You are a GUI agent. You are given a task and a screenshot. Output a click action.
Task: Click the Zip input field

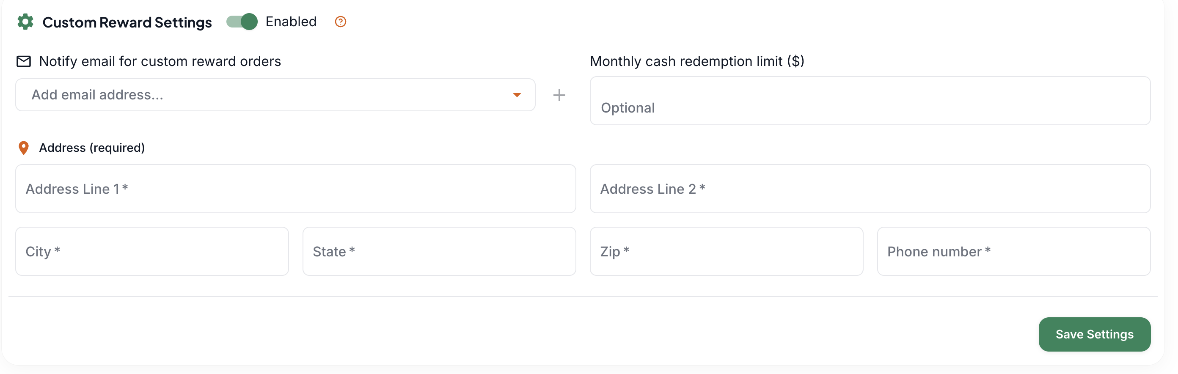(726, 251)
